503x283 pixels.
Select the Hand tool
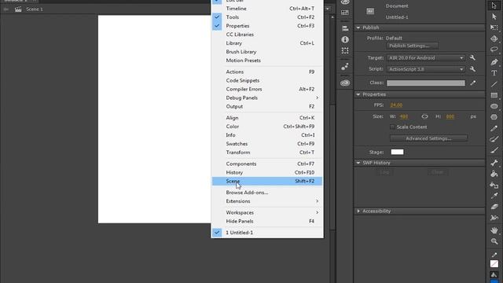coord(494,230)
